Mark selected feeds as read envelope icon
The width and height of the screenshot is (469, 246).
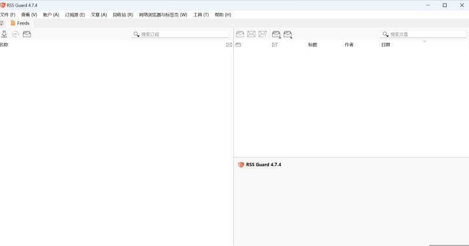pos(27,34)
